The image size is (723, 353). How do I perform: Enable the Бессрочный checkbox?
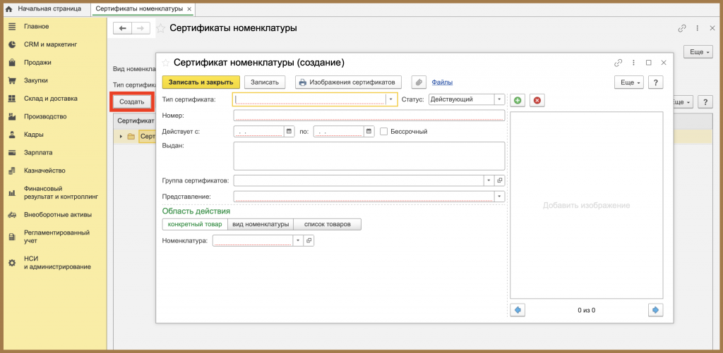(383, 132)
